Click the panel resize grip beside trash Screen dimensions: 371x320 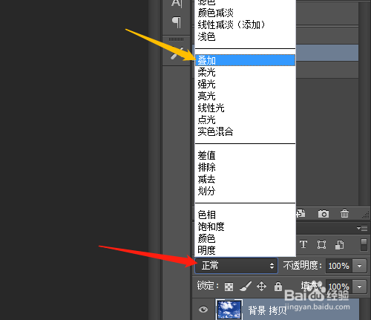pos(365,215)
